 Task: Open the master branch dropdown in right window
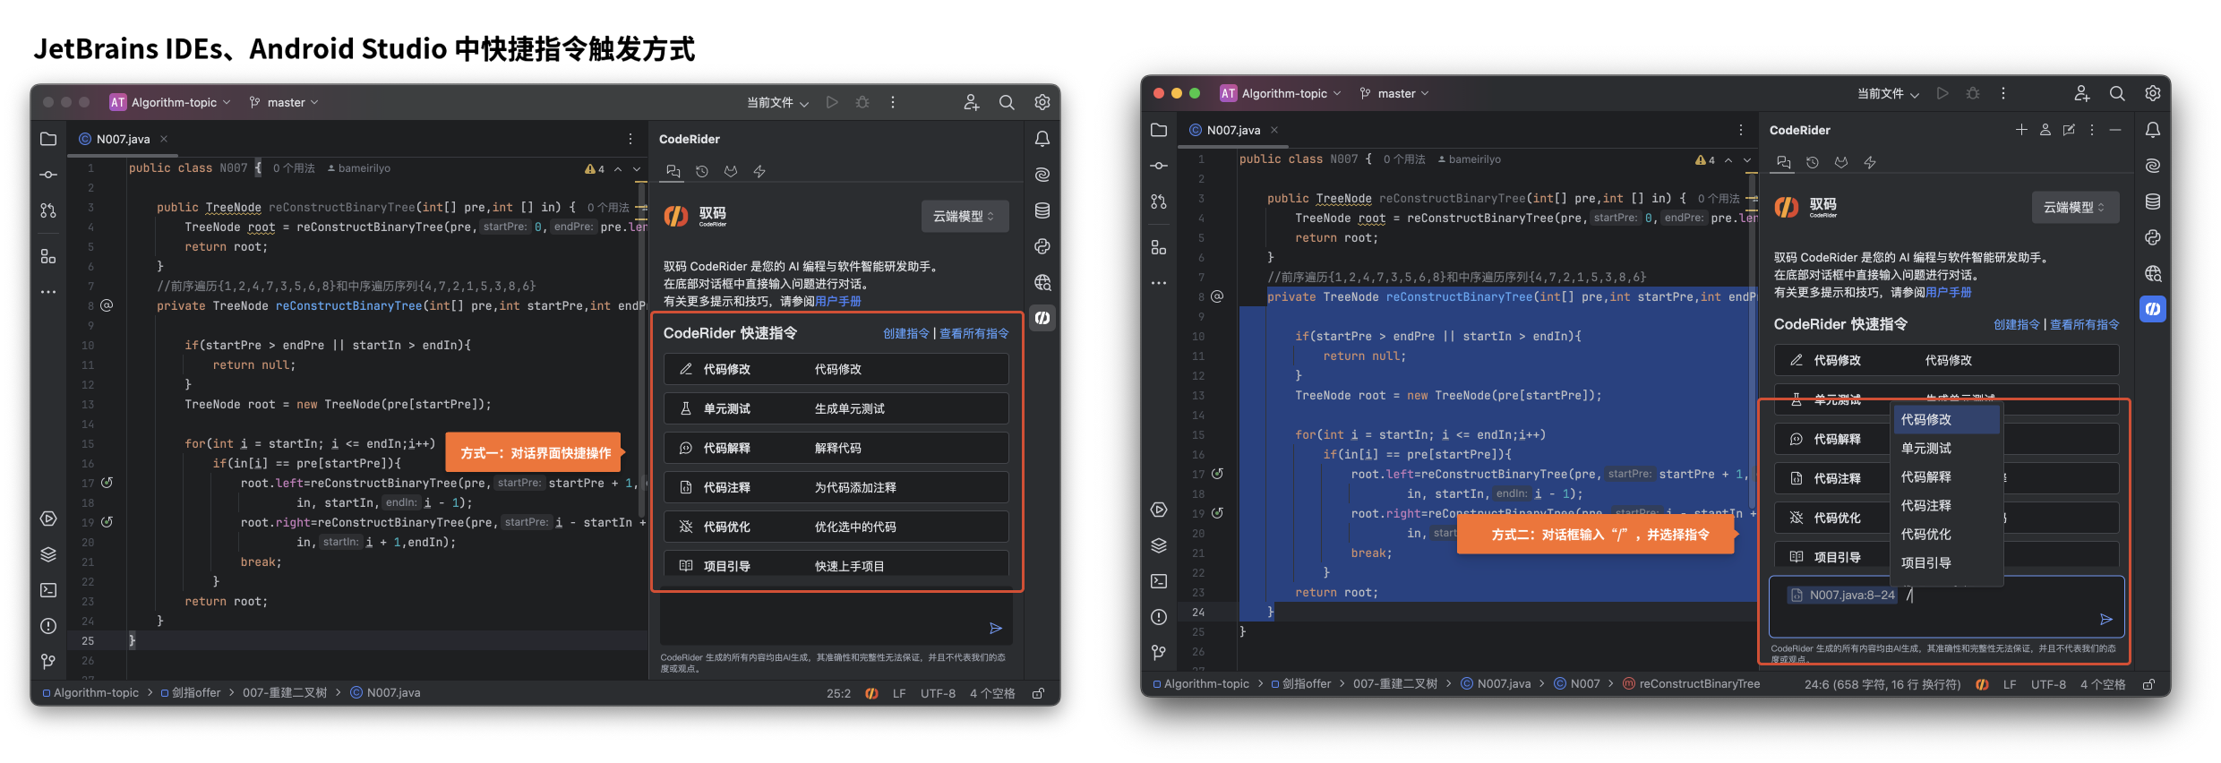coord(1394,93)
